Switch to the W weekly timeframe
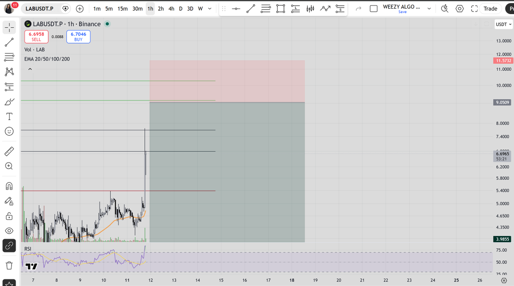Image resolution: width=514 pixels, height=286 pixels. 200,9
